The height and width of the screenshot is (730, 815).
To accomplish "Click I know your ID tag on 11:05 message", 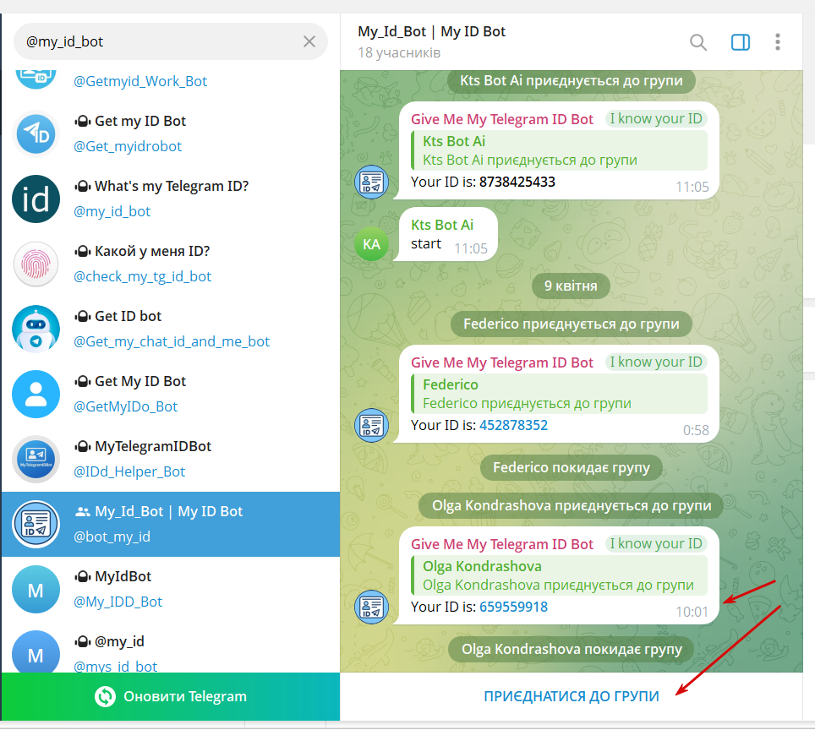I will (656, 119).
